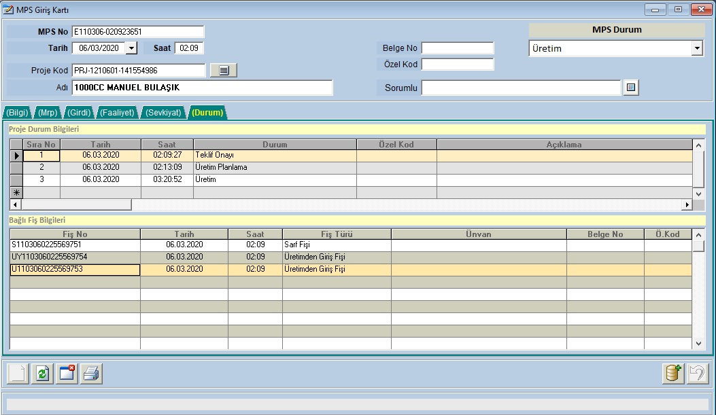
Task: Click the Özel Kod column header in status grid
Action: click(396, 145)
